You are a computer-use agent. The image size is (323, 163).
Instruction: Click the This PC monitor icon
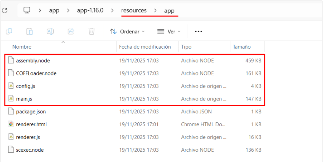(27, 10)
